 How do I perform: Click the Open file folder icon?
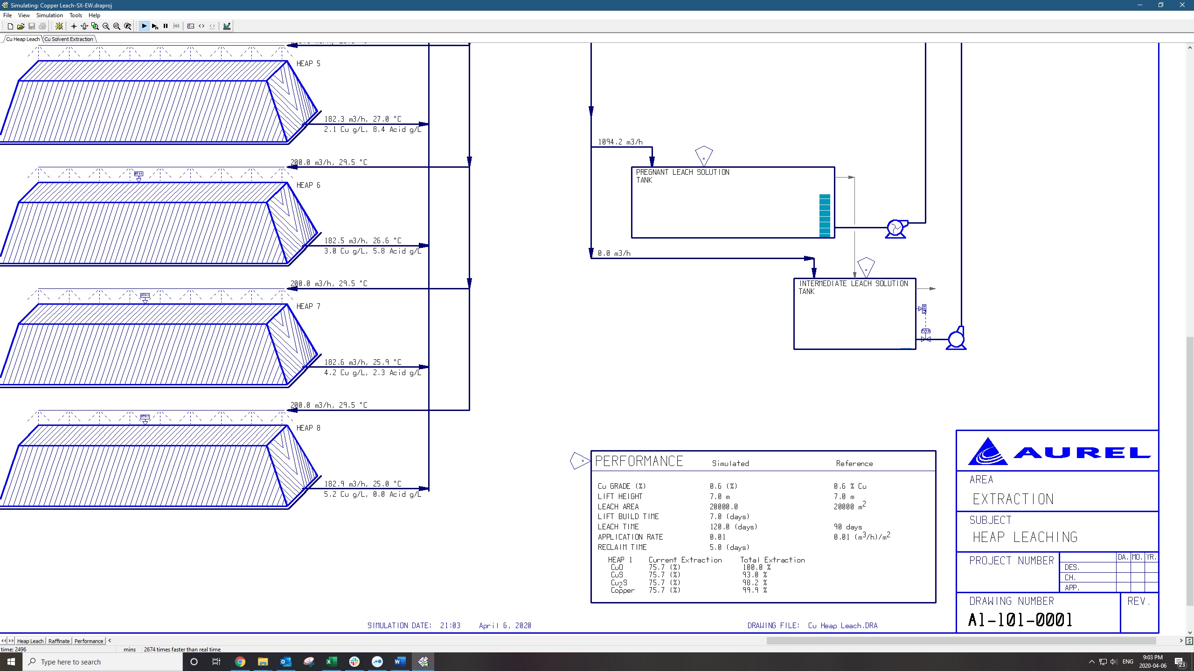(x=21, y=26)
